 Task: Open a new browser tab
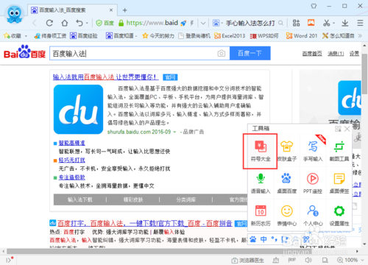tap(124, 10)
